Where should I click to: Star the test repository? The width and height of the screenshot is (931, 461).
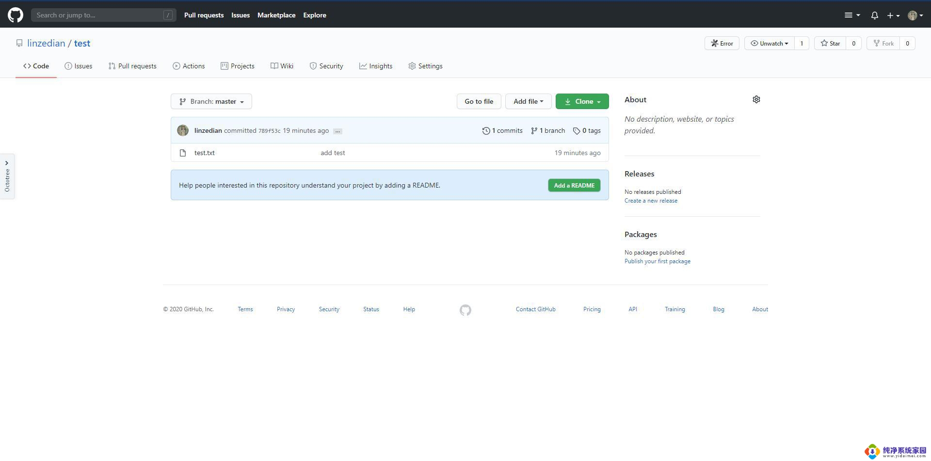coord(830,43)
